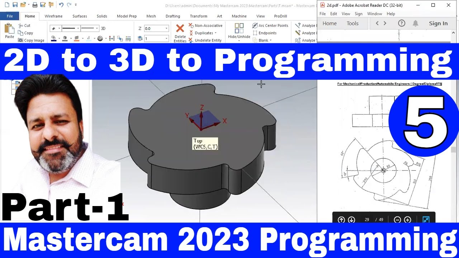Click the solid color swatch
The width and height of the screenshot is (459, 258).
point(65,38)
